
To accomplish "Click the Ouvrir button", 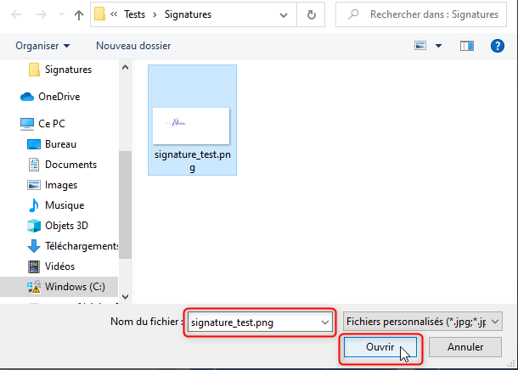I will pyautogui.click(x=380, y=347).
